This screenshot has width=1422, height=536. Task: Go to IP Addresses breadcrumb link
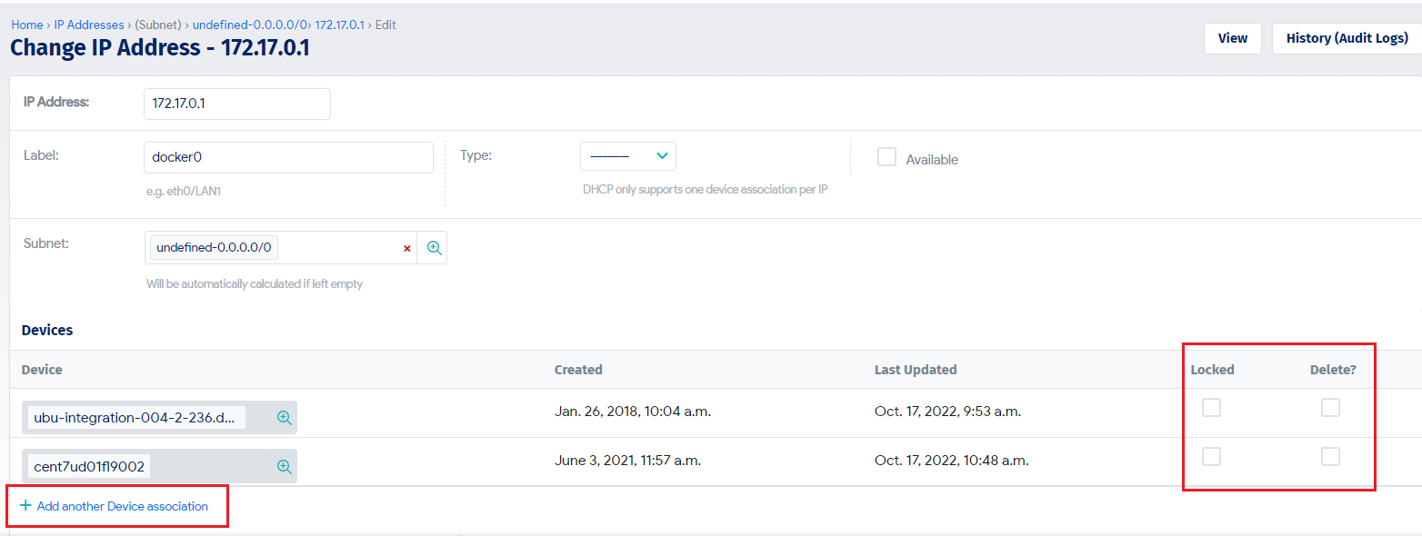tap(89, 25)
